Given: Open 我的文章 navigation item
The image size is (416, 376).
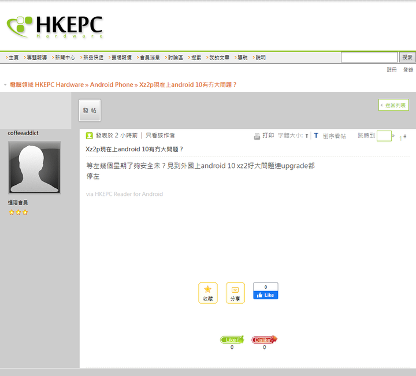Looking at the screenshot, I should click(x=220, y=58).
